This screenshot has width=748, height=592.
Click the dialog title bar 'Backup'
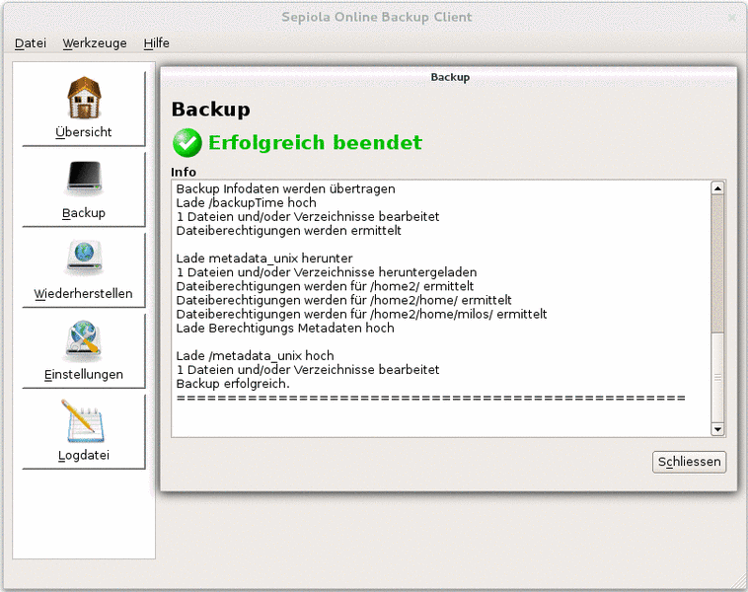pyautogui.click(x=450, y=77)
